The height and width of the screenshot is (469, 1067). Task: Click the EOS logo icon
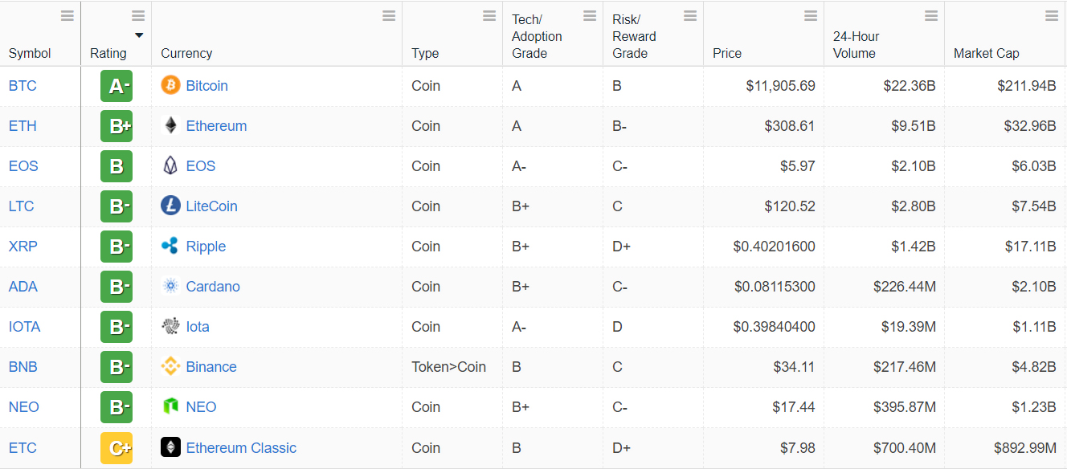(170, 166)
